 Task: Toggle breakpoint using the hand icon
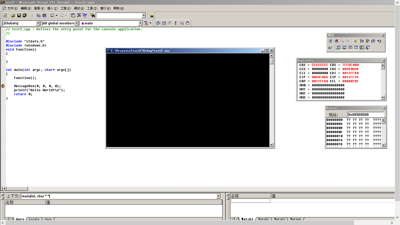pos(187,23)
